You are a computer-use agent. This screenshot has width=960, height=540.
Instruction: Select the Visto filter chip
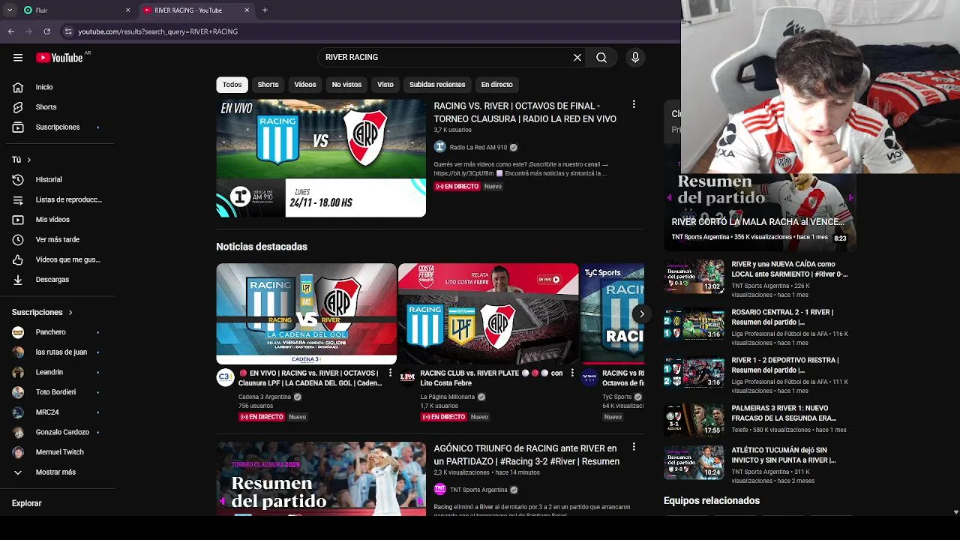pos(385,85)
